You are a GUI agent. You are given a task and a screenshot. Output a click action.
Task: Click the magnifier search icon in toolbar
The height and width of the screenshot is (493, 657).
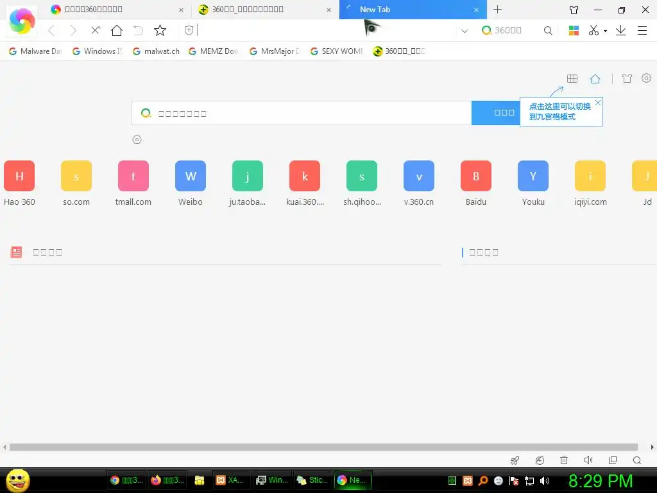click(548, 31)
